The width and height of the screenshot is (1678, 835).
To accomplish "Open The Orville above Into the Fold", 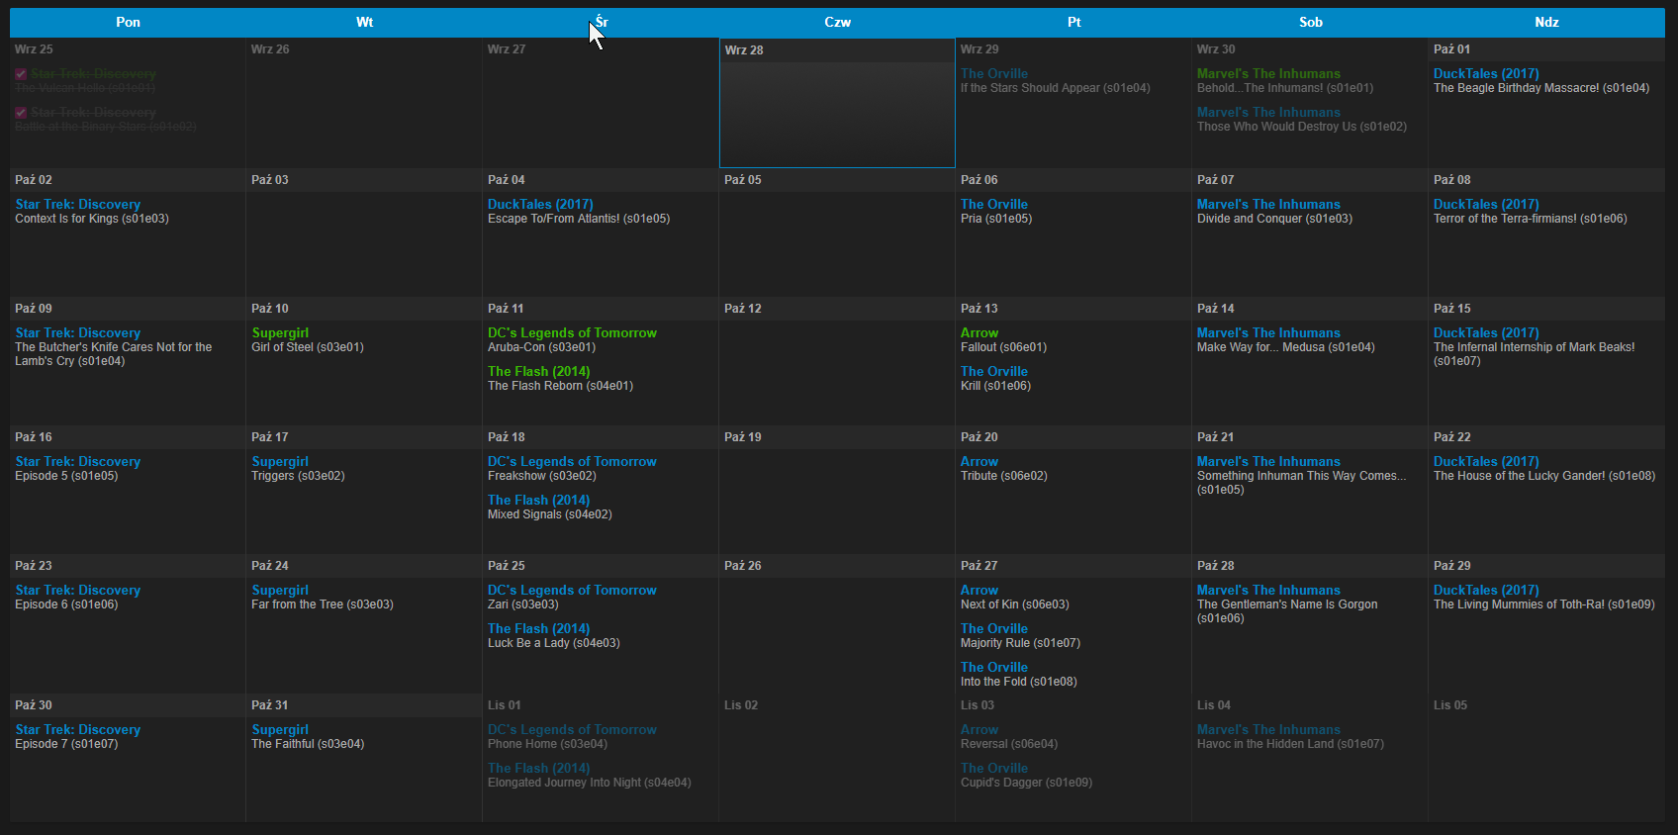I will 993,667.
